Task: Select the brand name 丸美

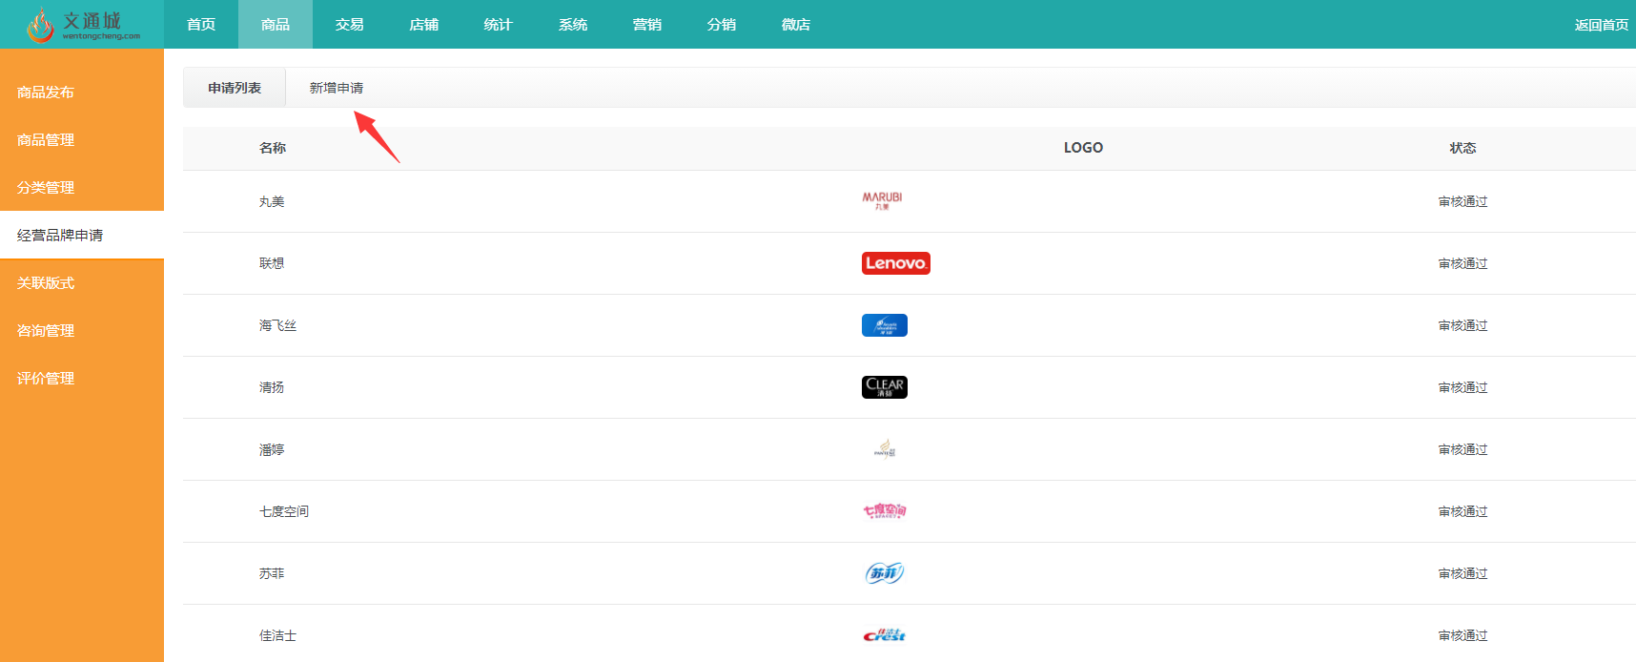Action: 272,201
